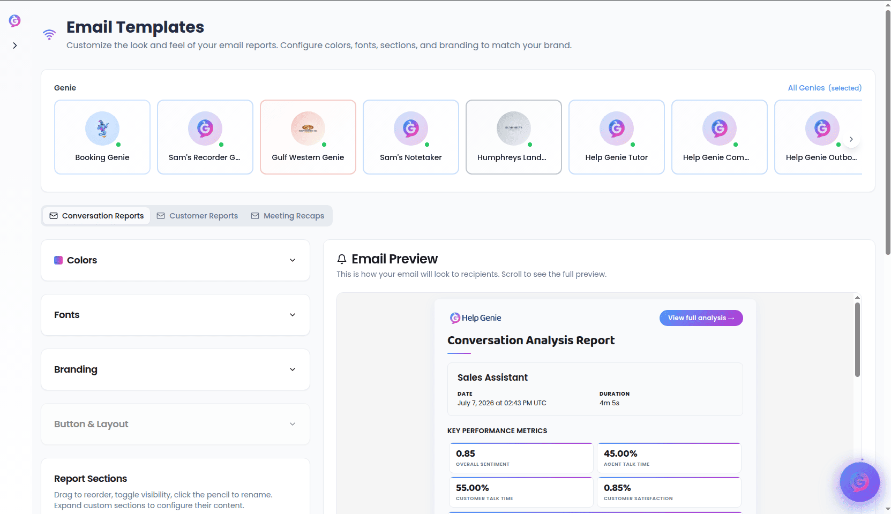The height and width of the screenshot is (514, 891).
Task: Click the Colors gradient swatch icon
Action: tap(58, 260)
